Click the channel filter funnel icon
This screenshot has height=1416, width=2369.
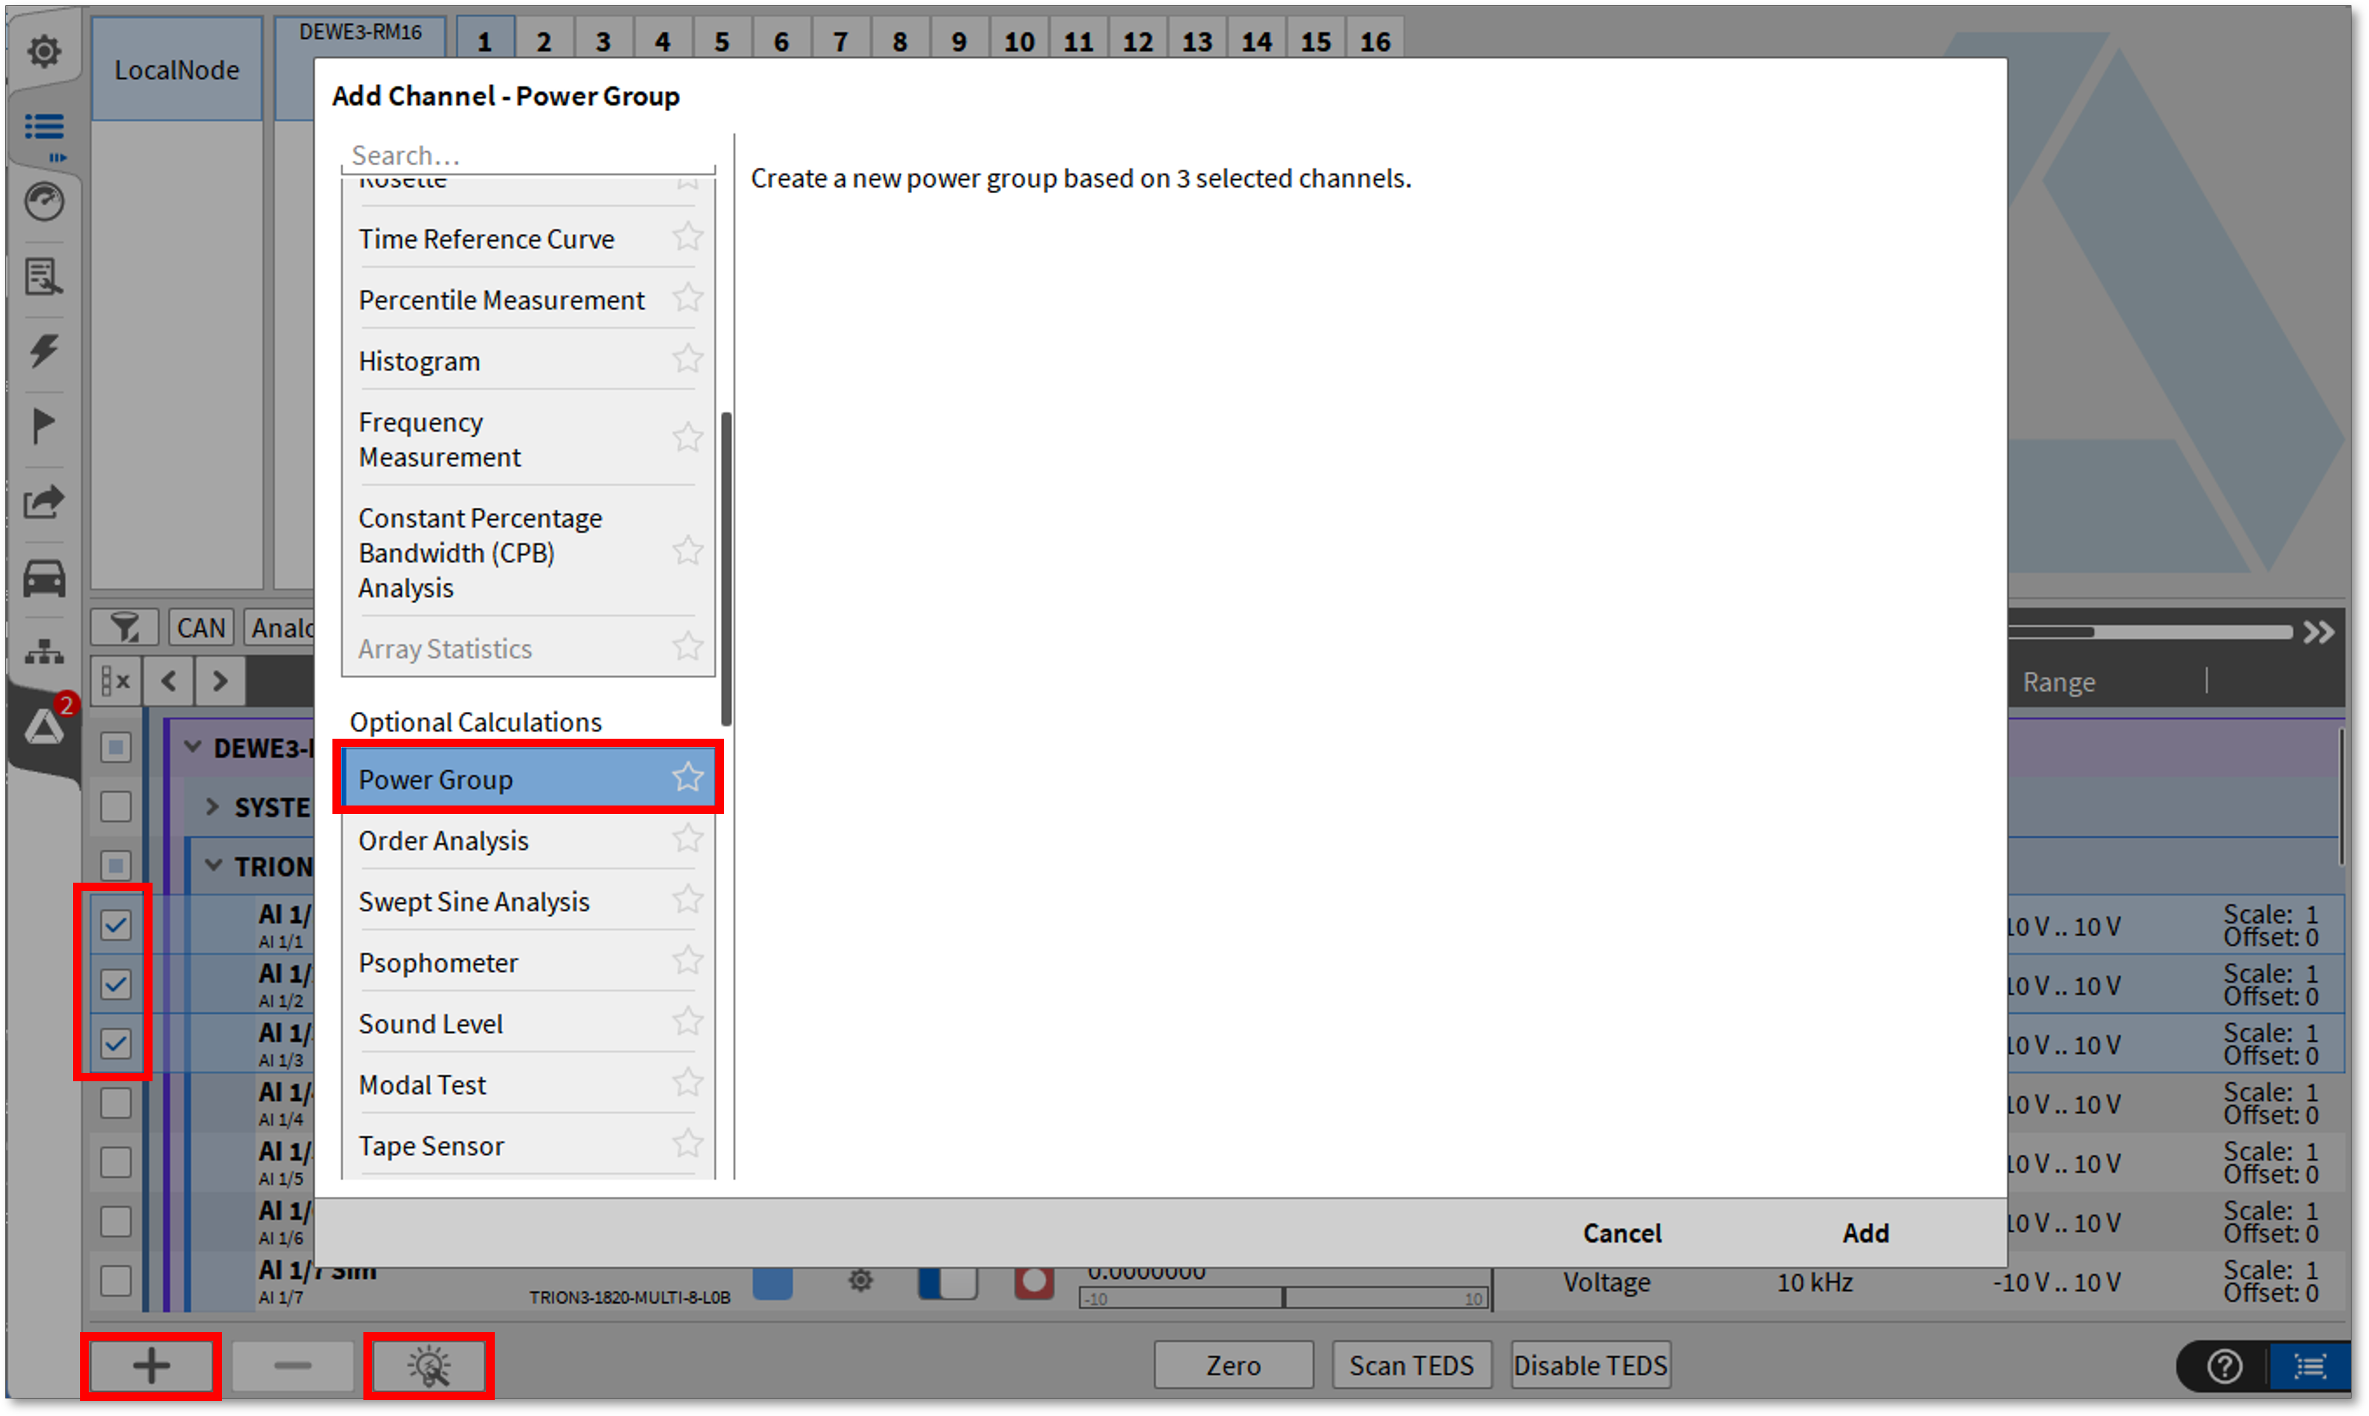click(x=124, y=628)
